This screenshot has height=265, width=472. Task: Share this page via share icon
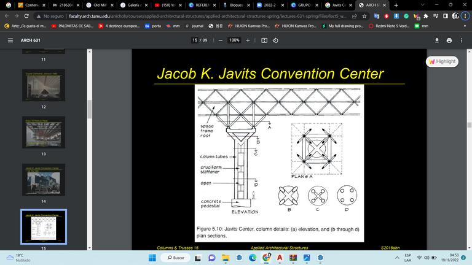tap(355, 16)
